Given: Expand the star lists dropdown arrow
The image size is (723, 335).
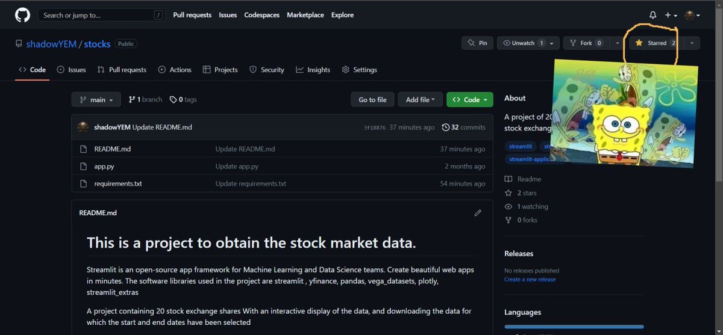Looking at the screenshot, I should coord(692,43).
